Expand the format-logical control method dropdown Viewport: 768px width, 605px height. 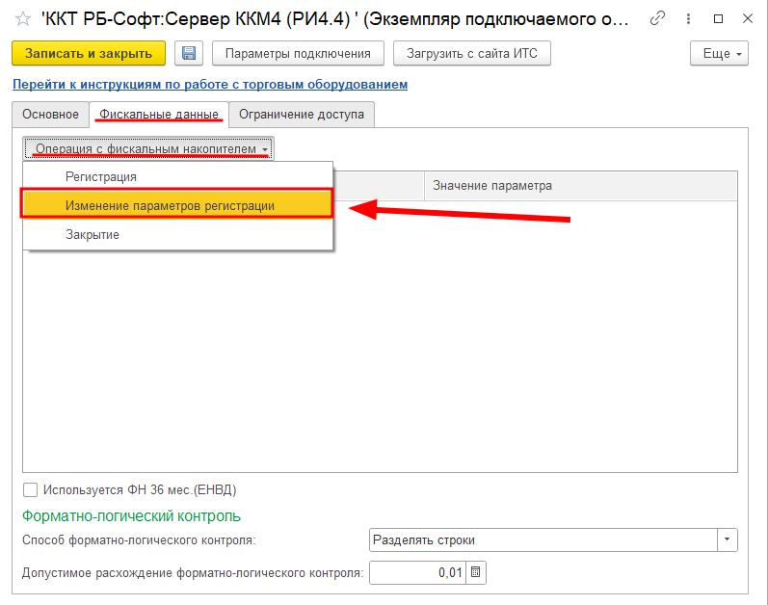tap(728, 539)
